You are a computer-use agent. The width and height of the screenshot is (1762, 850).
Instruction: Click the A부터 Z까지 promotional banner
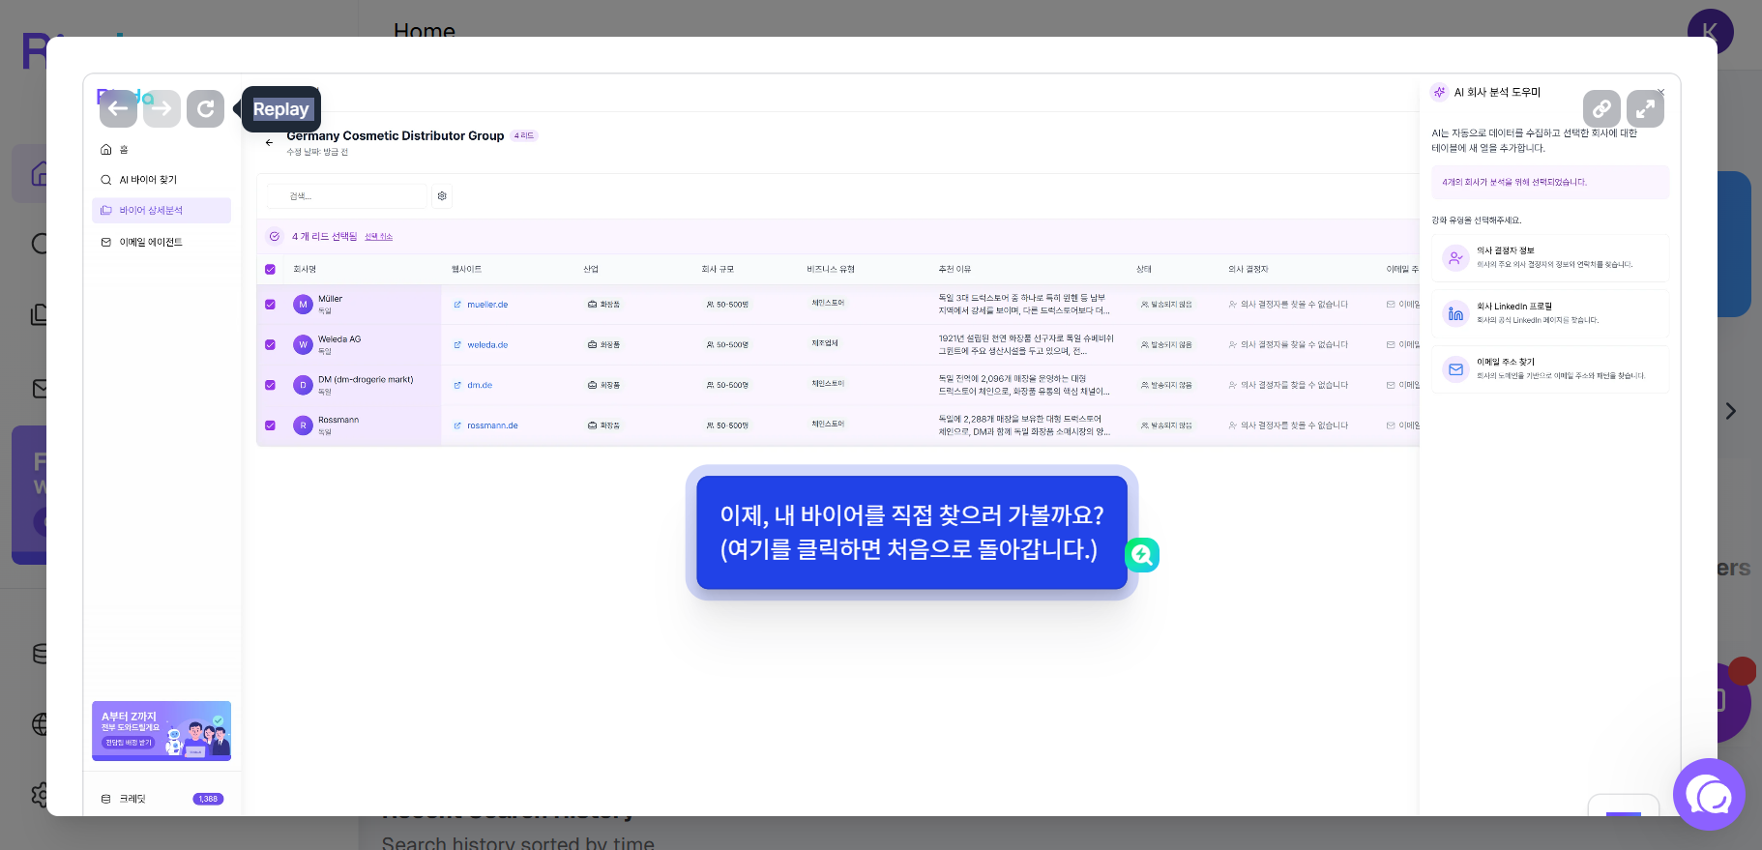tap(162, 731)
